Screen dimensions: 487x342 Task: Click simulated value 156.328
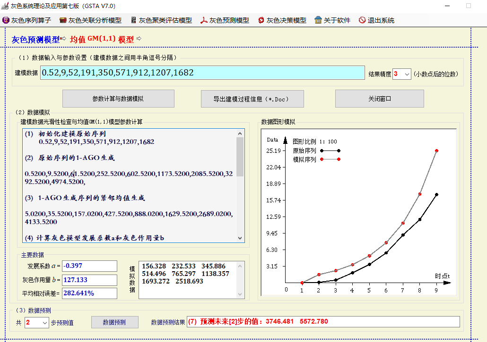[x=154, y=266]
